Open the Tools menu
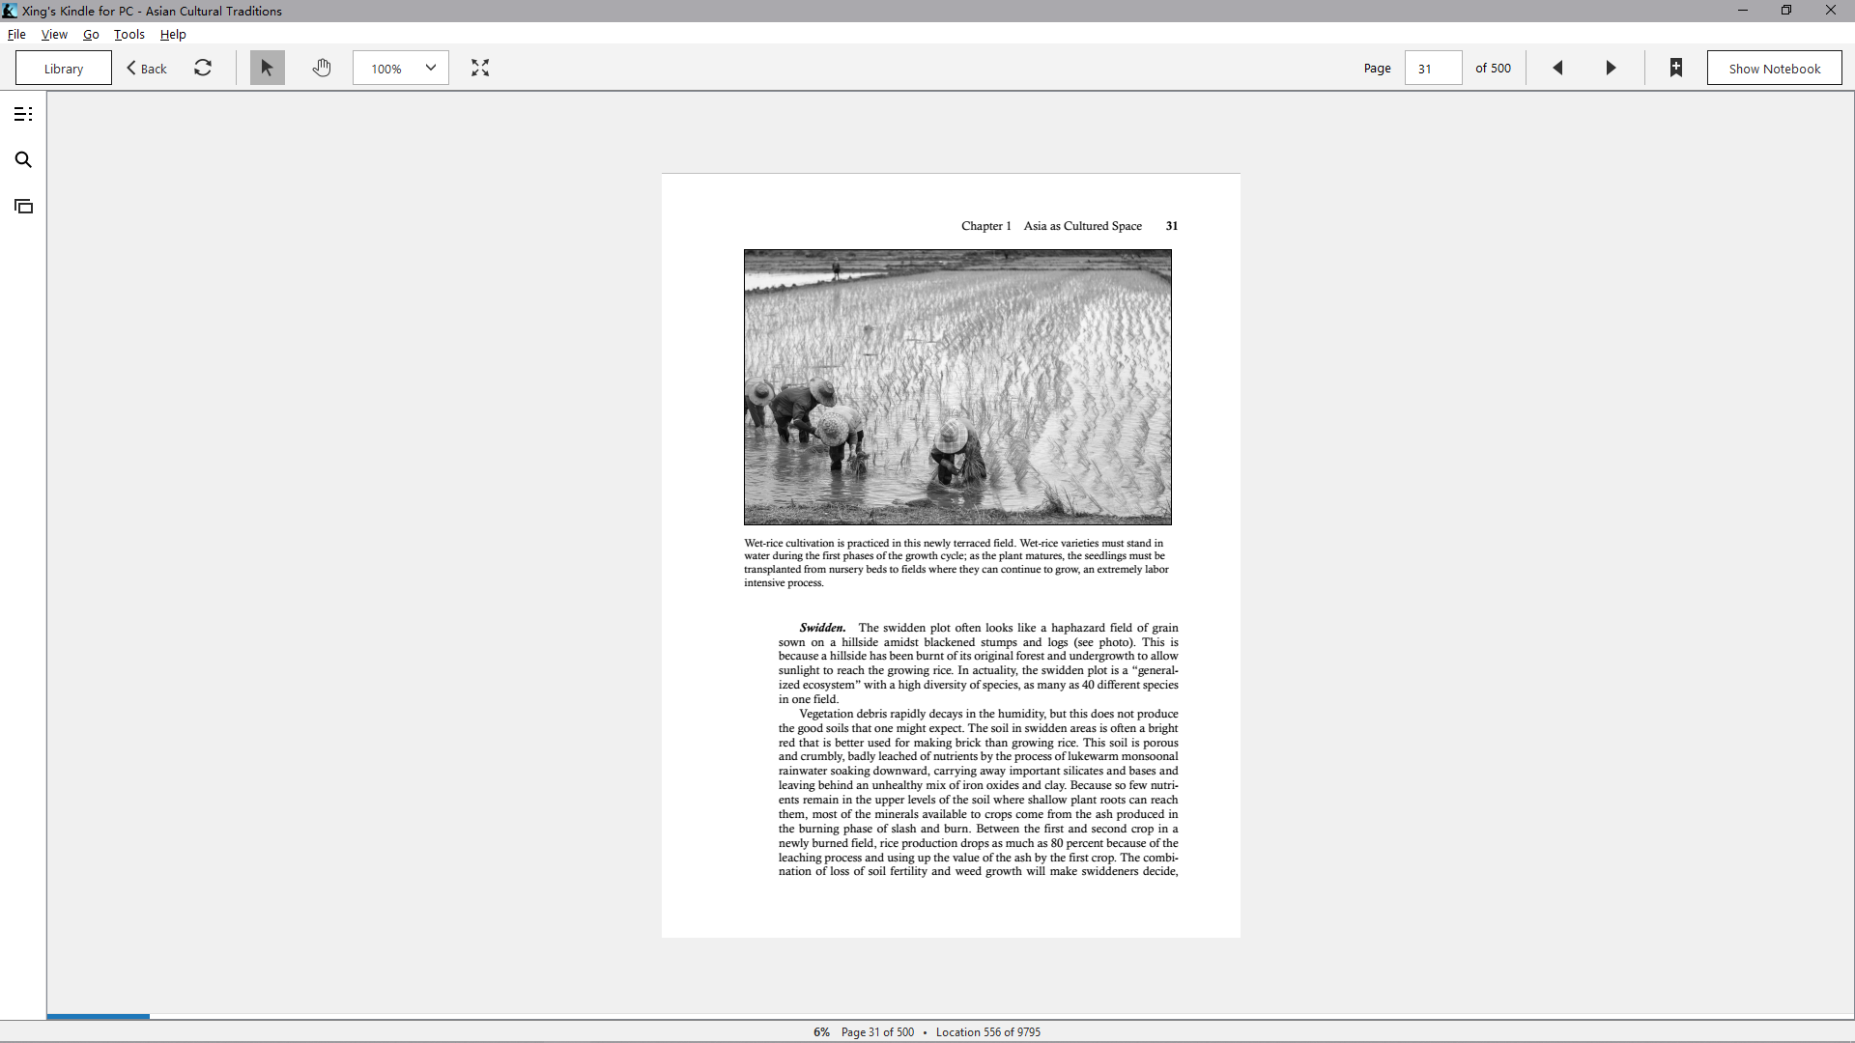This screenshot has width=1855, height=1043. click(129, 34)
